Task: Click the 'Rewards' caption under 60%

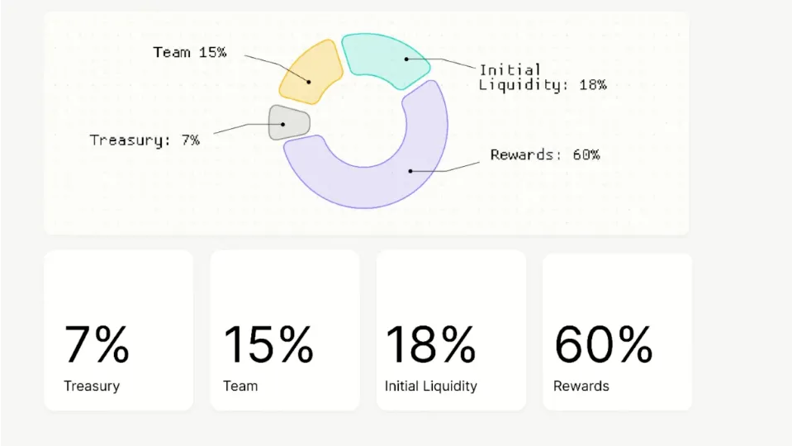Action: pyautogui.click(x=581, y=386)
